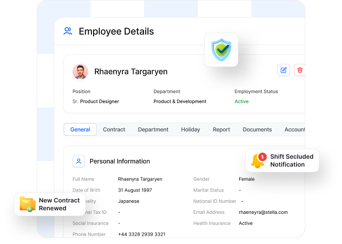Click the green checkmark shield icon
Screen dimensions: 342x244
[x=221, y=50]
